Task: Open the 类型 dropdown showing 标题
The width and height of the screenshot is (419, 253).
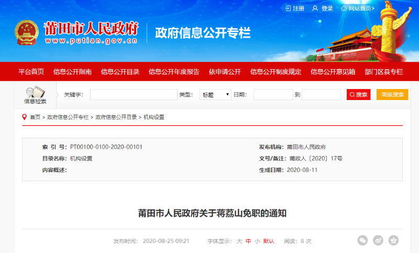Action: click(x=215, y=95)
